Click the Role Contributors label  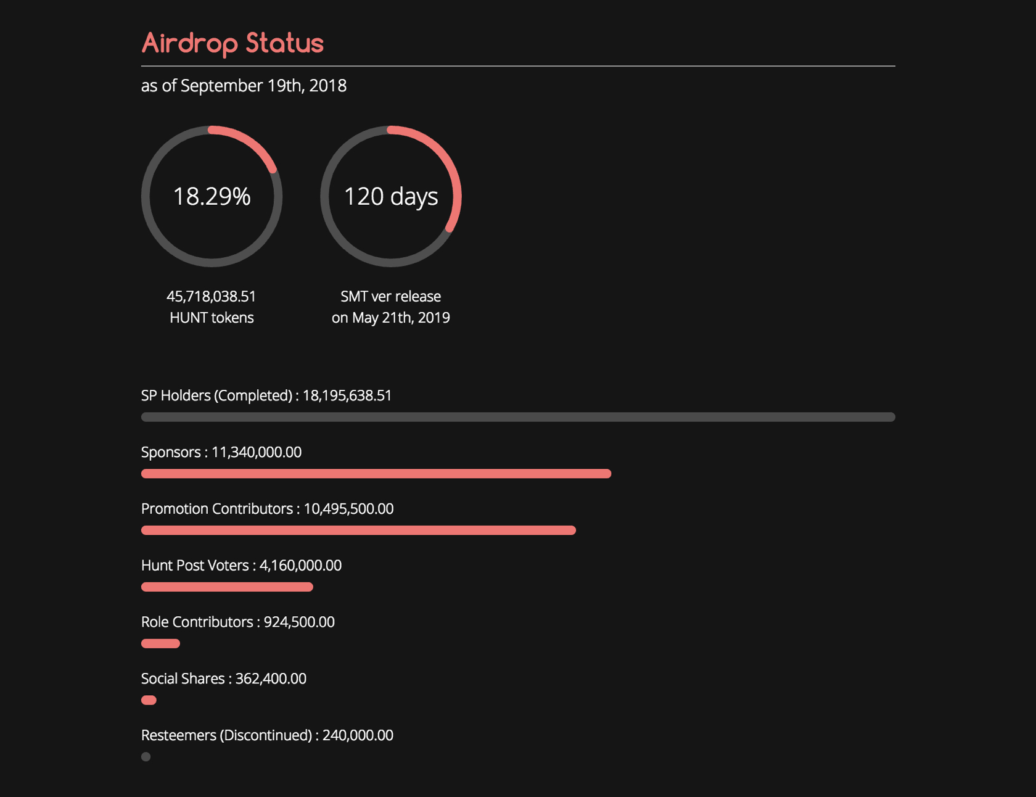[237, 622]
